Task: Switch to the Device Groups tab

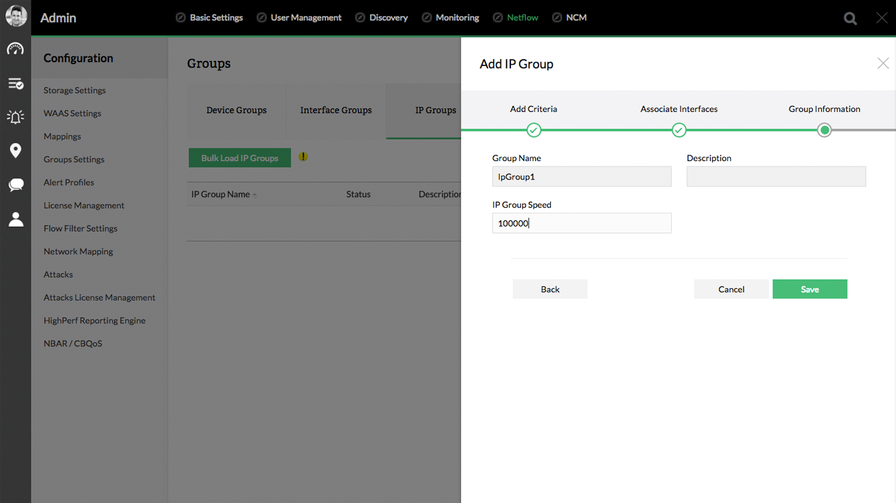Action: click(x=236, y=111)
